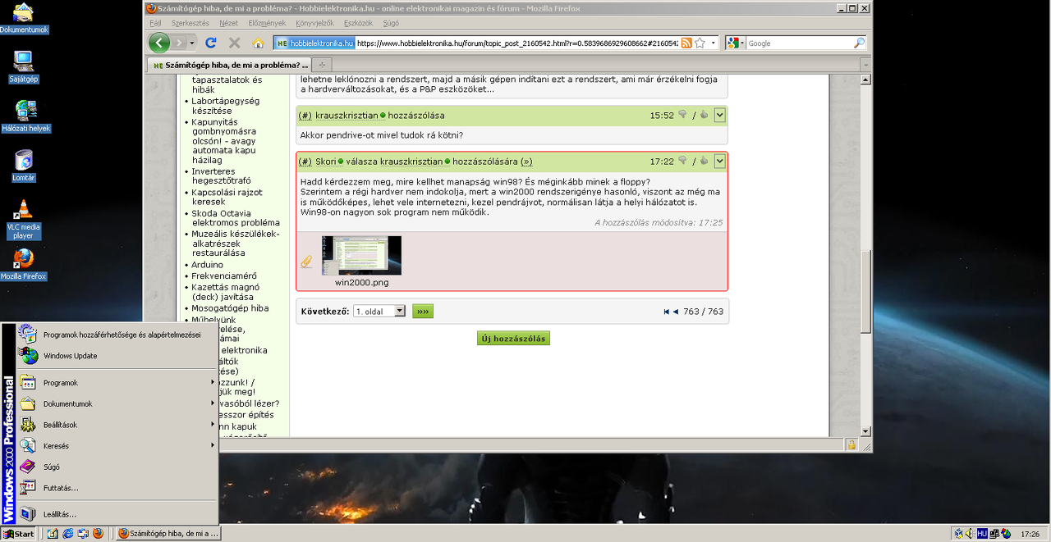The image size is (1051, 542).
Task: Click the stop loading X icon
Action: click(x=234, y=43)
